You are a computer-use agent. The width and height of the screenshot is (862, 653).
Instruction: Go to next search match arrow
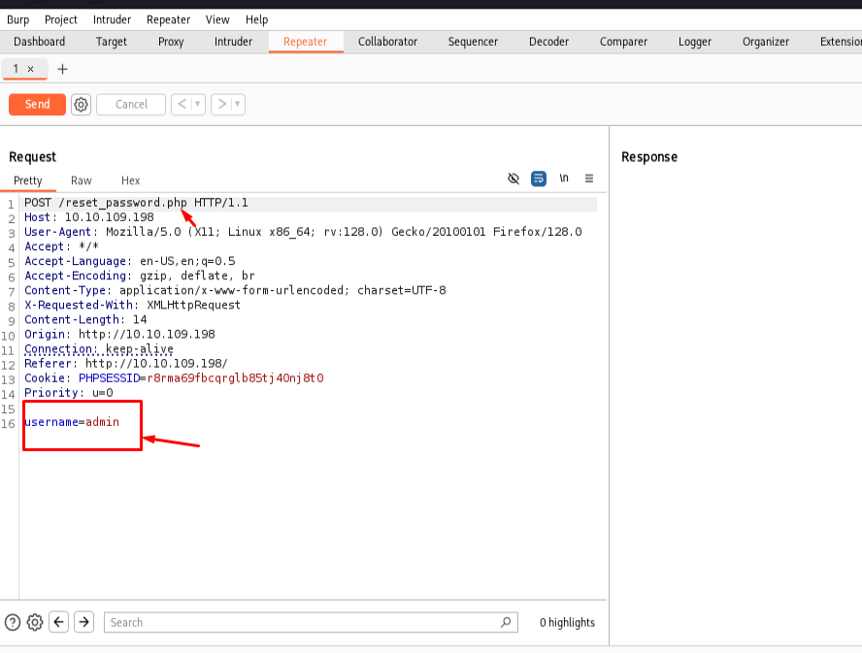click(x=84, y=622)
